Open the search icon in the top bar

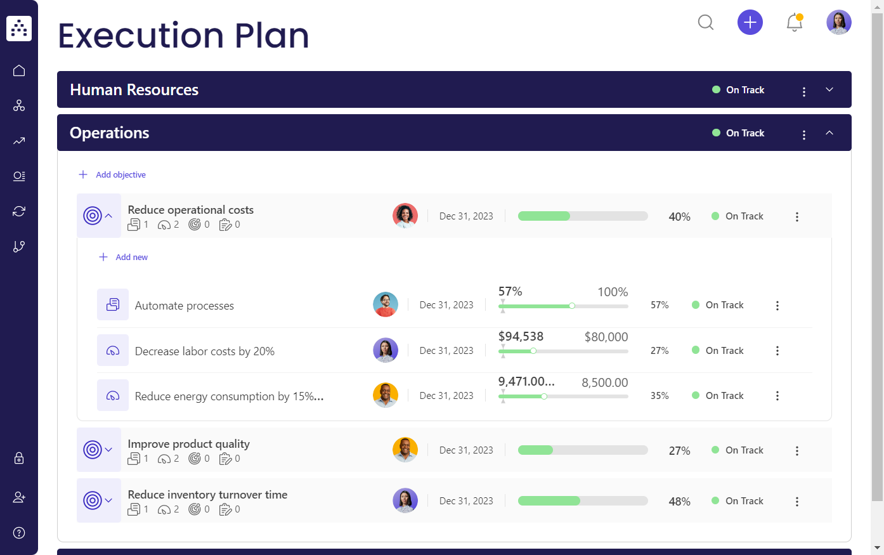[x=706, y=22]
